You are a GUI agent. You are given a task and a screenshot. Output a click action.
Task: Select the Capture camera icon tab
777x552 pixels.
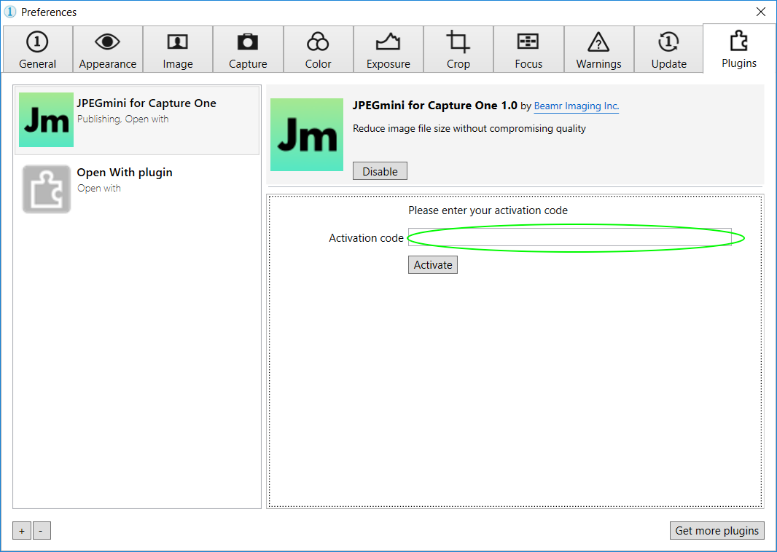[x=248, y=50]
